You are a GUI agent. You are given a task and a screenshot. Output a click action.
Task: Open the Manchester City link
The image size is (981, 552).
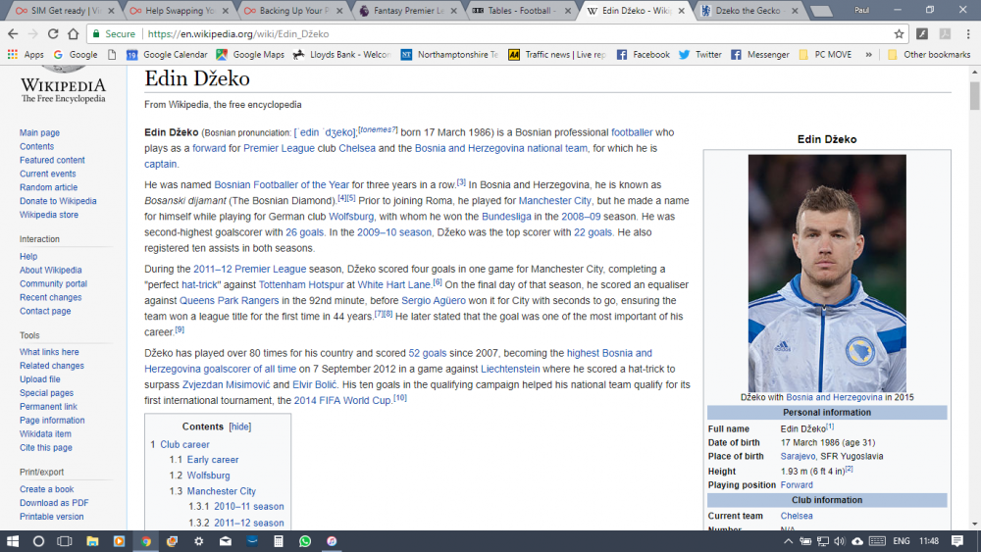[554, 201]
